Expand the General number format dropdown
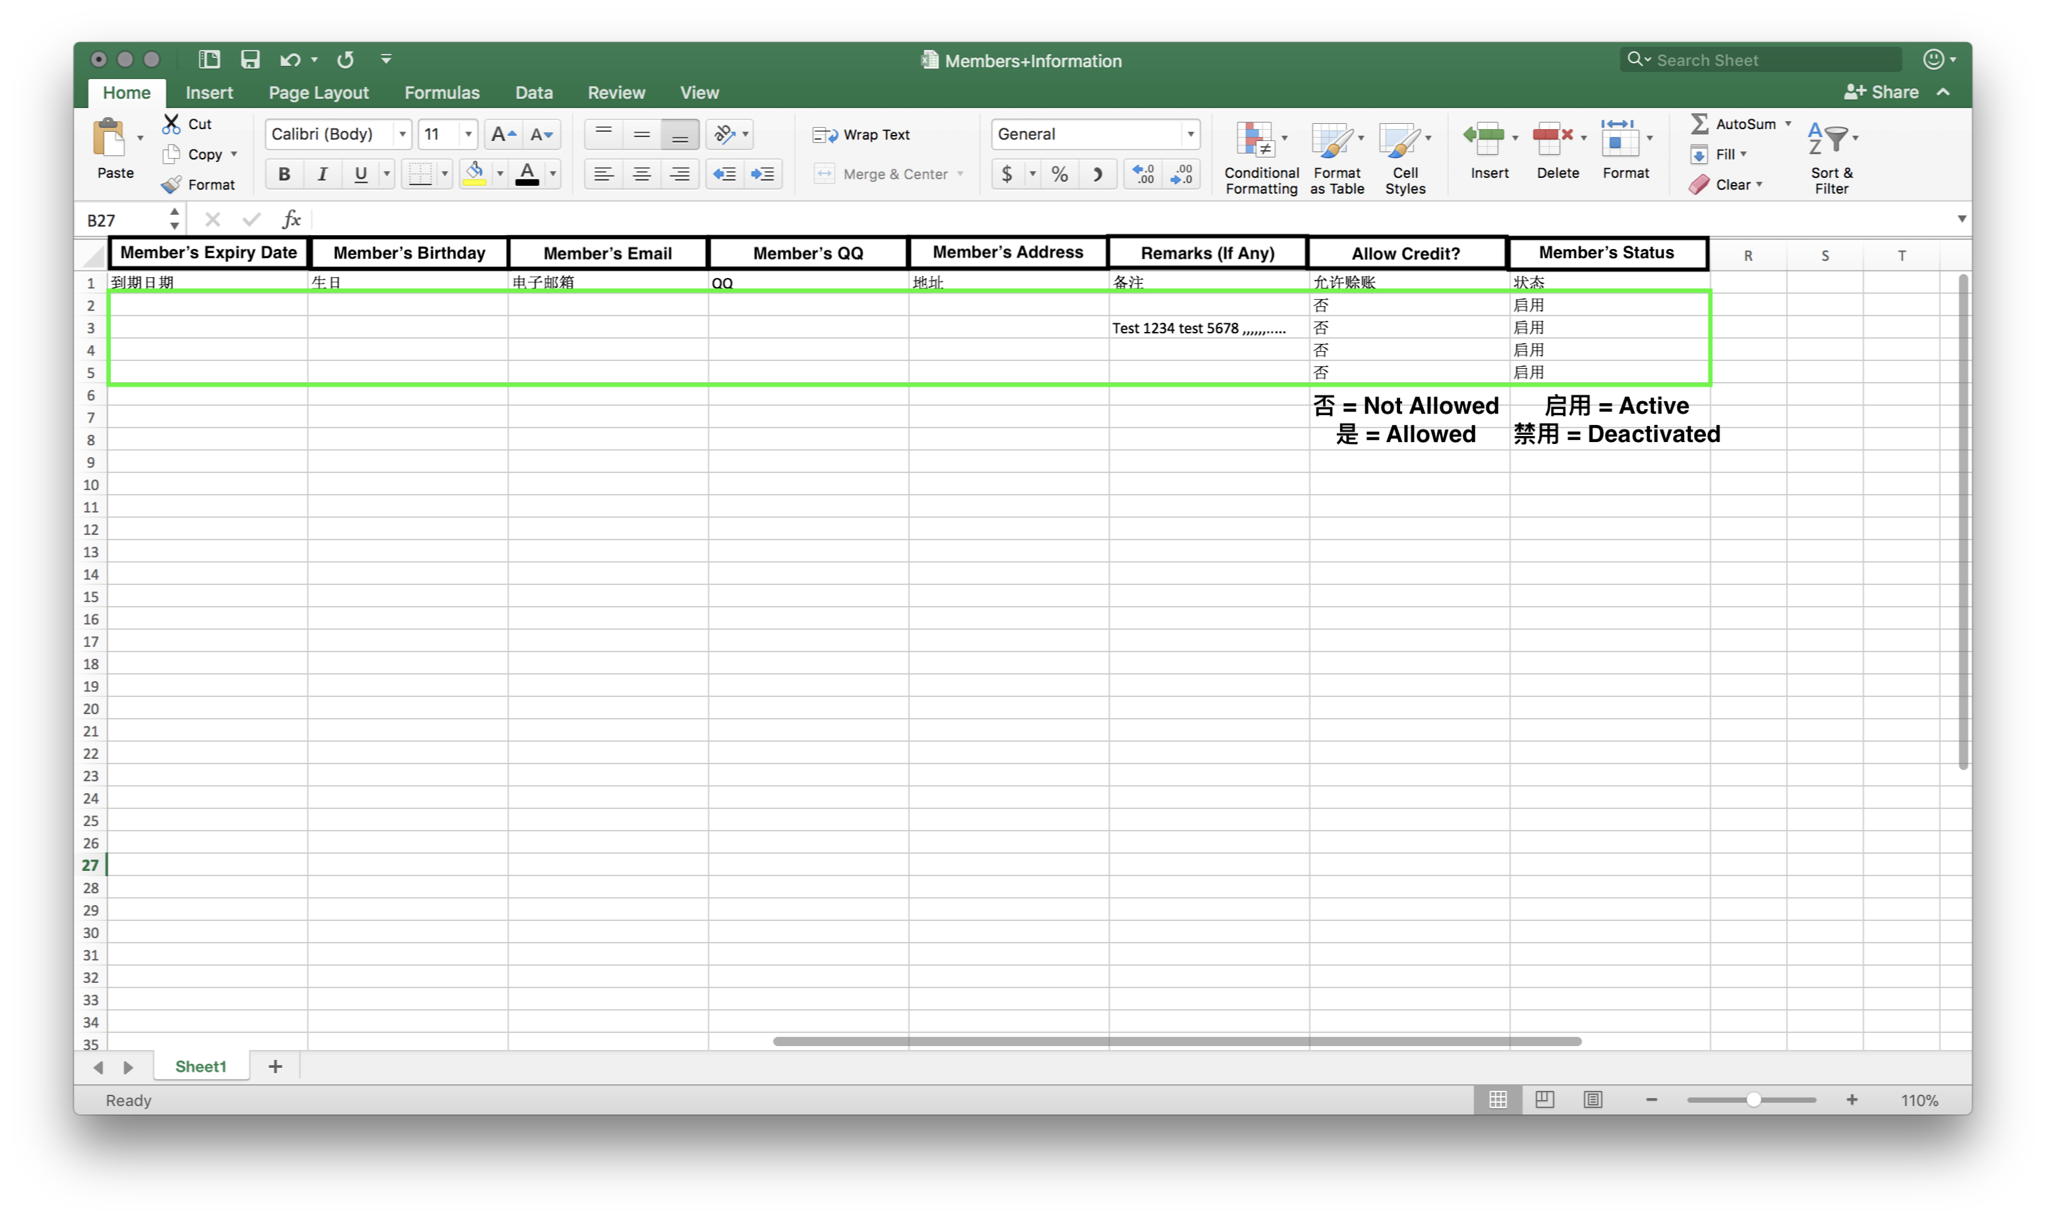The width and height of the screenshot is (2046, 1220). coord(1190,134)
